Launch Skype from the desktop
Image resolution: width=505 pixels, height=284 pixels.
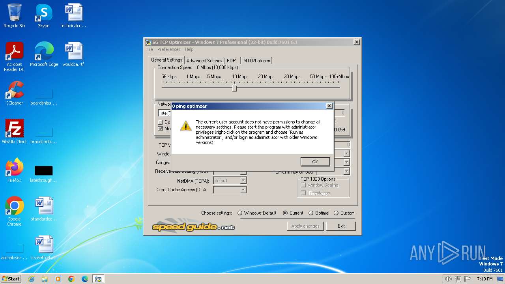[x=43, y=16]
